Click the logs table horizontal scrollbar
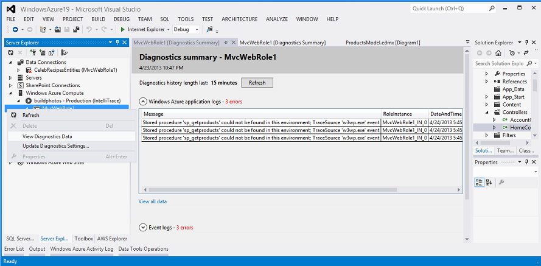 273,190
